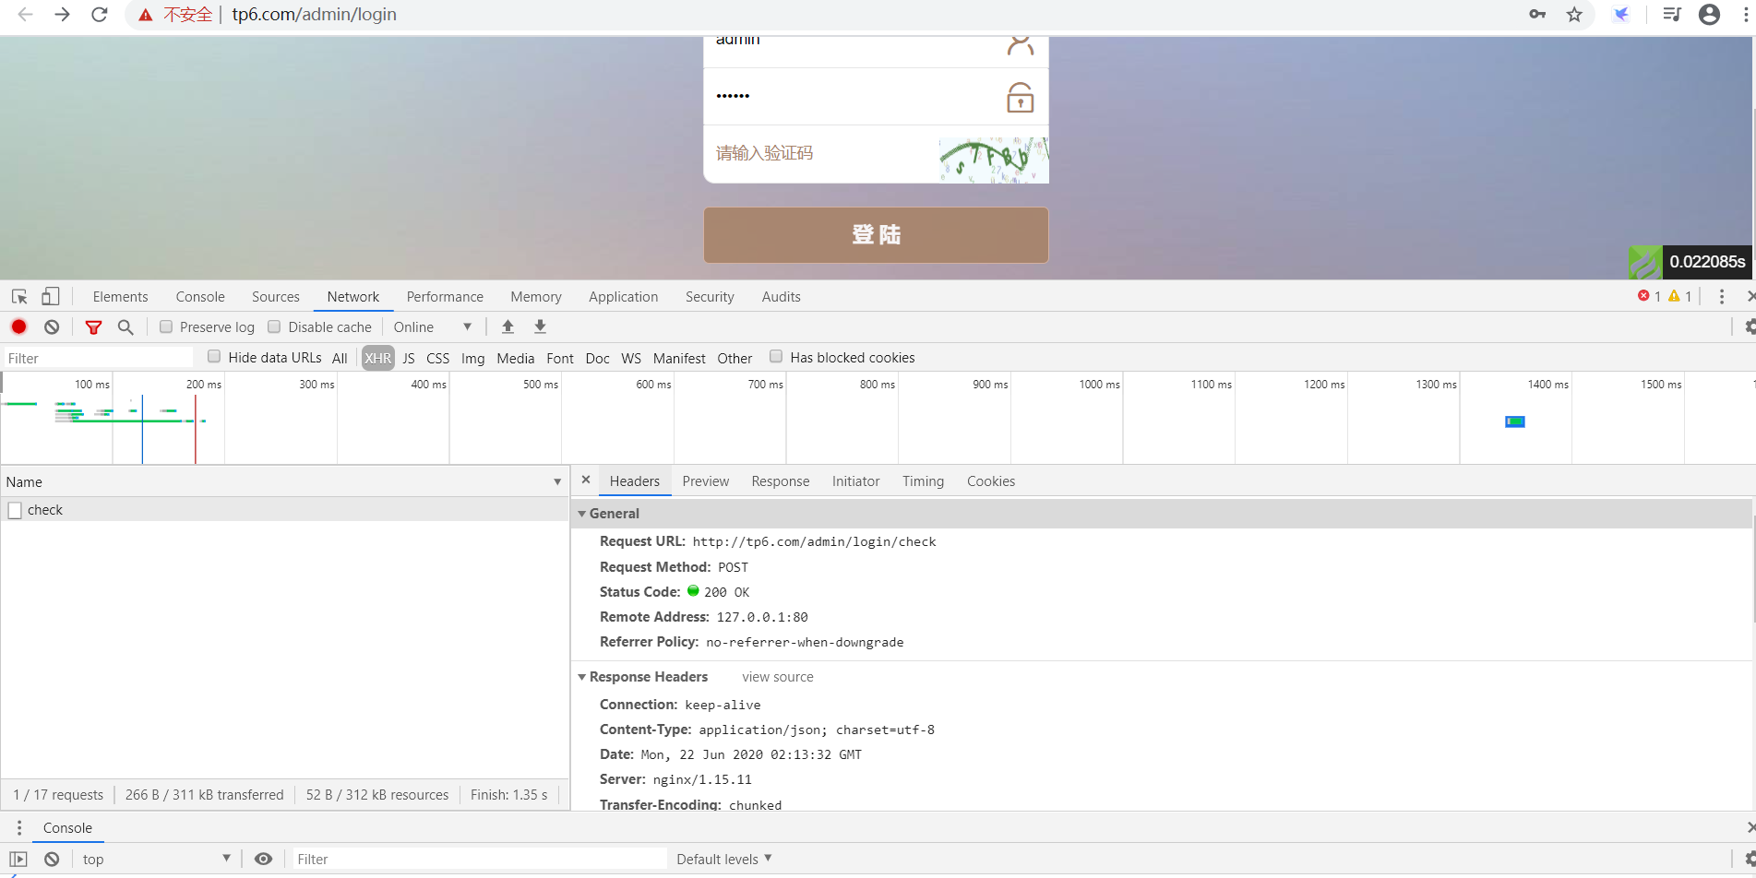Click the red error count badge

tap(1649, 296)
